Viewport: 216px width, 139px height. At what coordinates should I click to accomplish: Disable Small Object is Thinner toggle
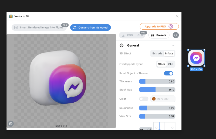click(x=168, y=73)
